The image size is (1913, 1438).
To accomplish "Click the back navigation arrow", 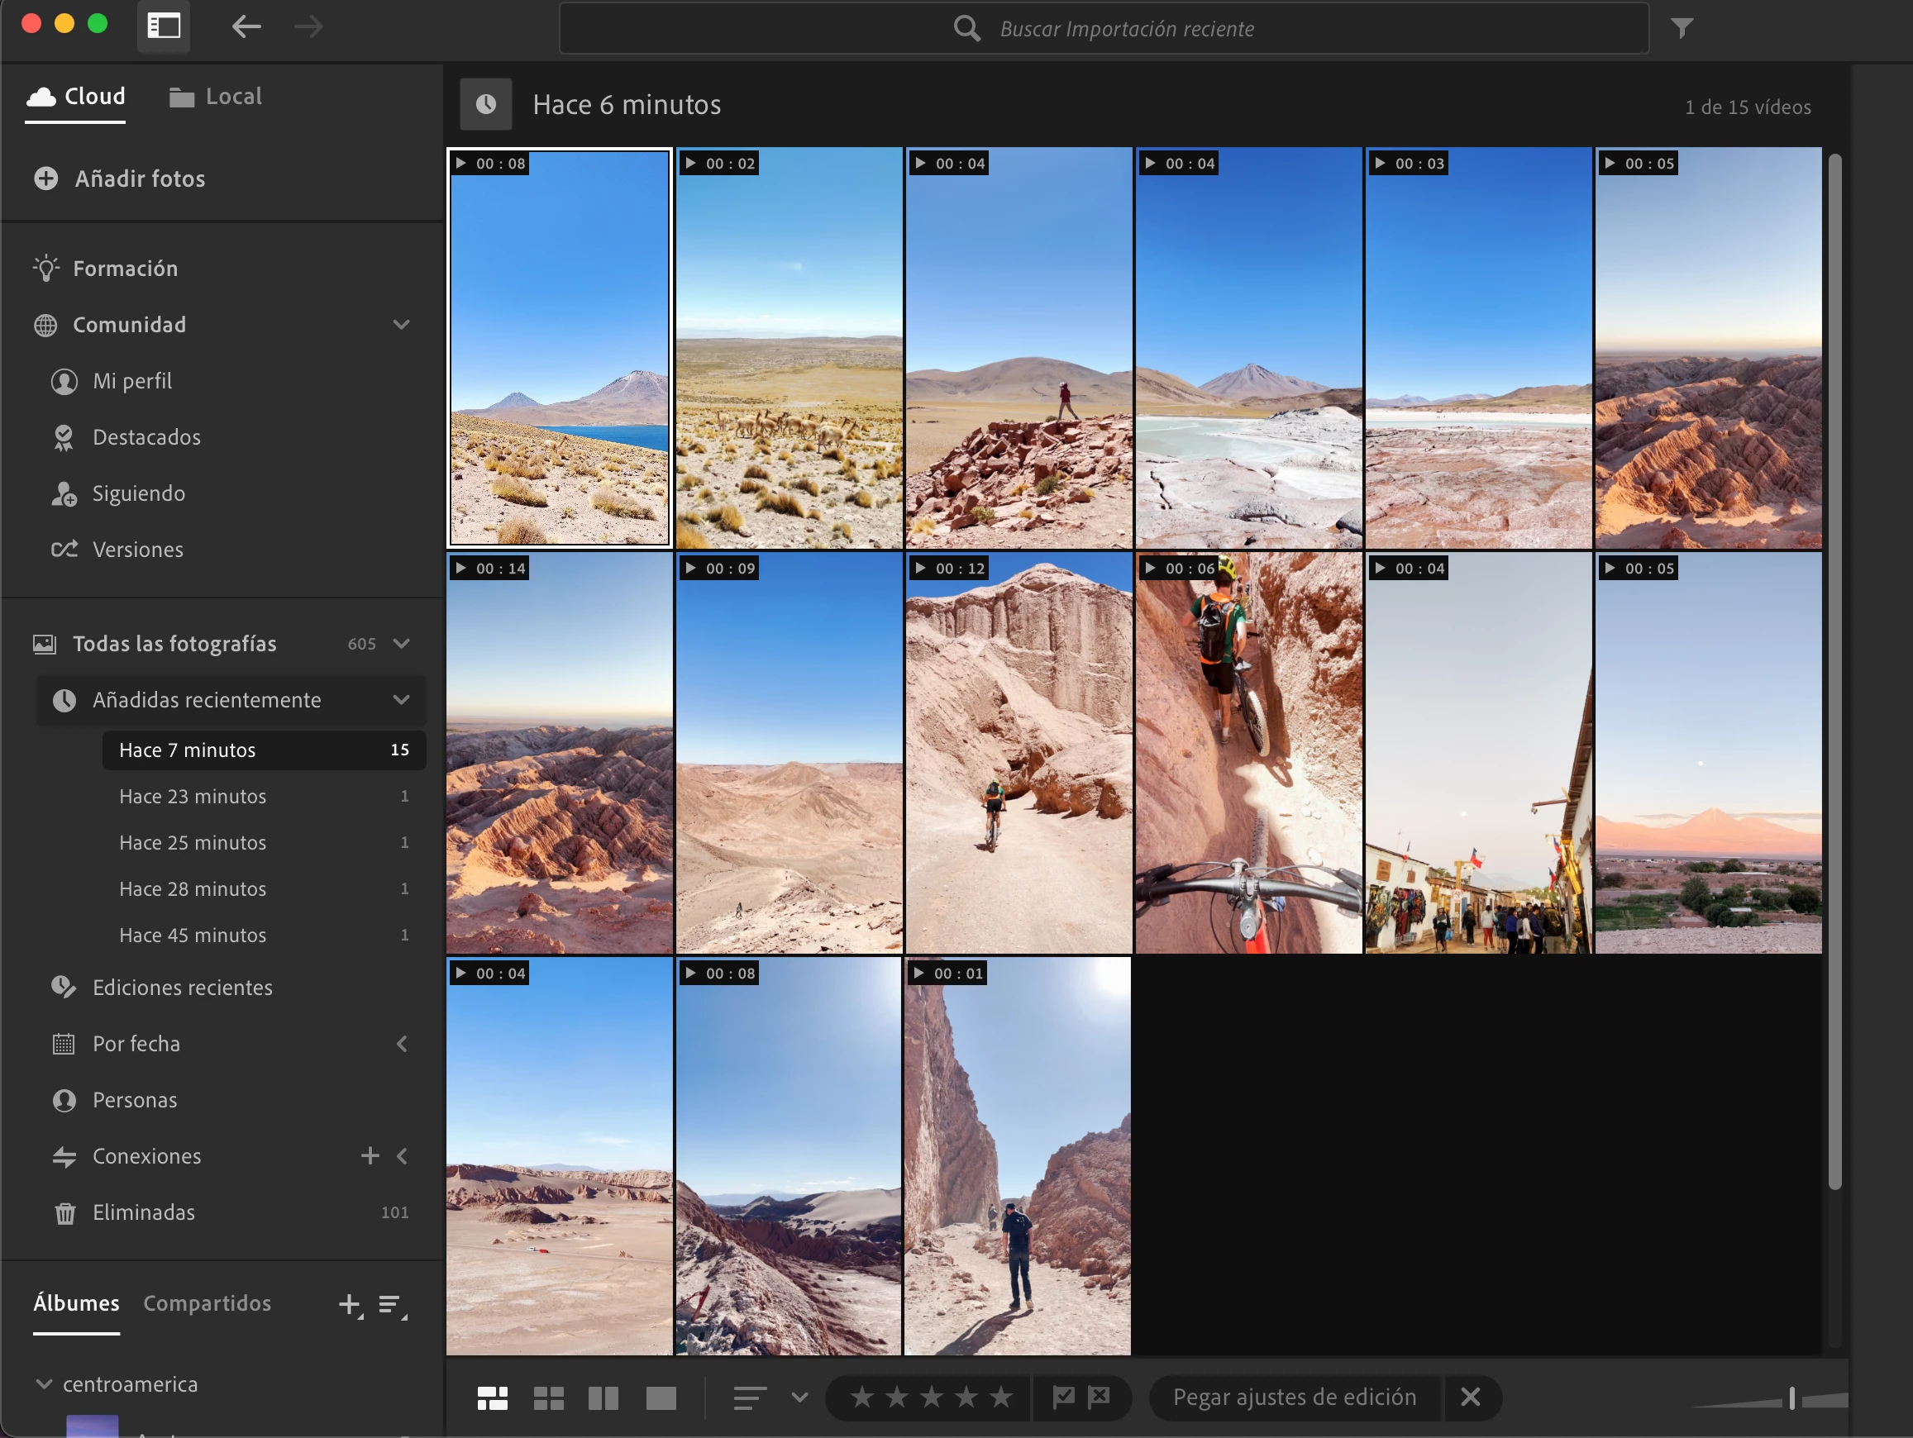I will pyautogui.click(x=246, y=26).
